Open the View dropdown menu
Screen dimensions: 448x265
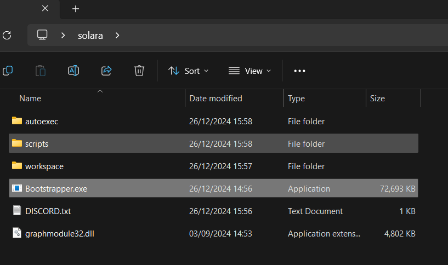[x=249, y=71]
